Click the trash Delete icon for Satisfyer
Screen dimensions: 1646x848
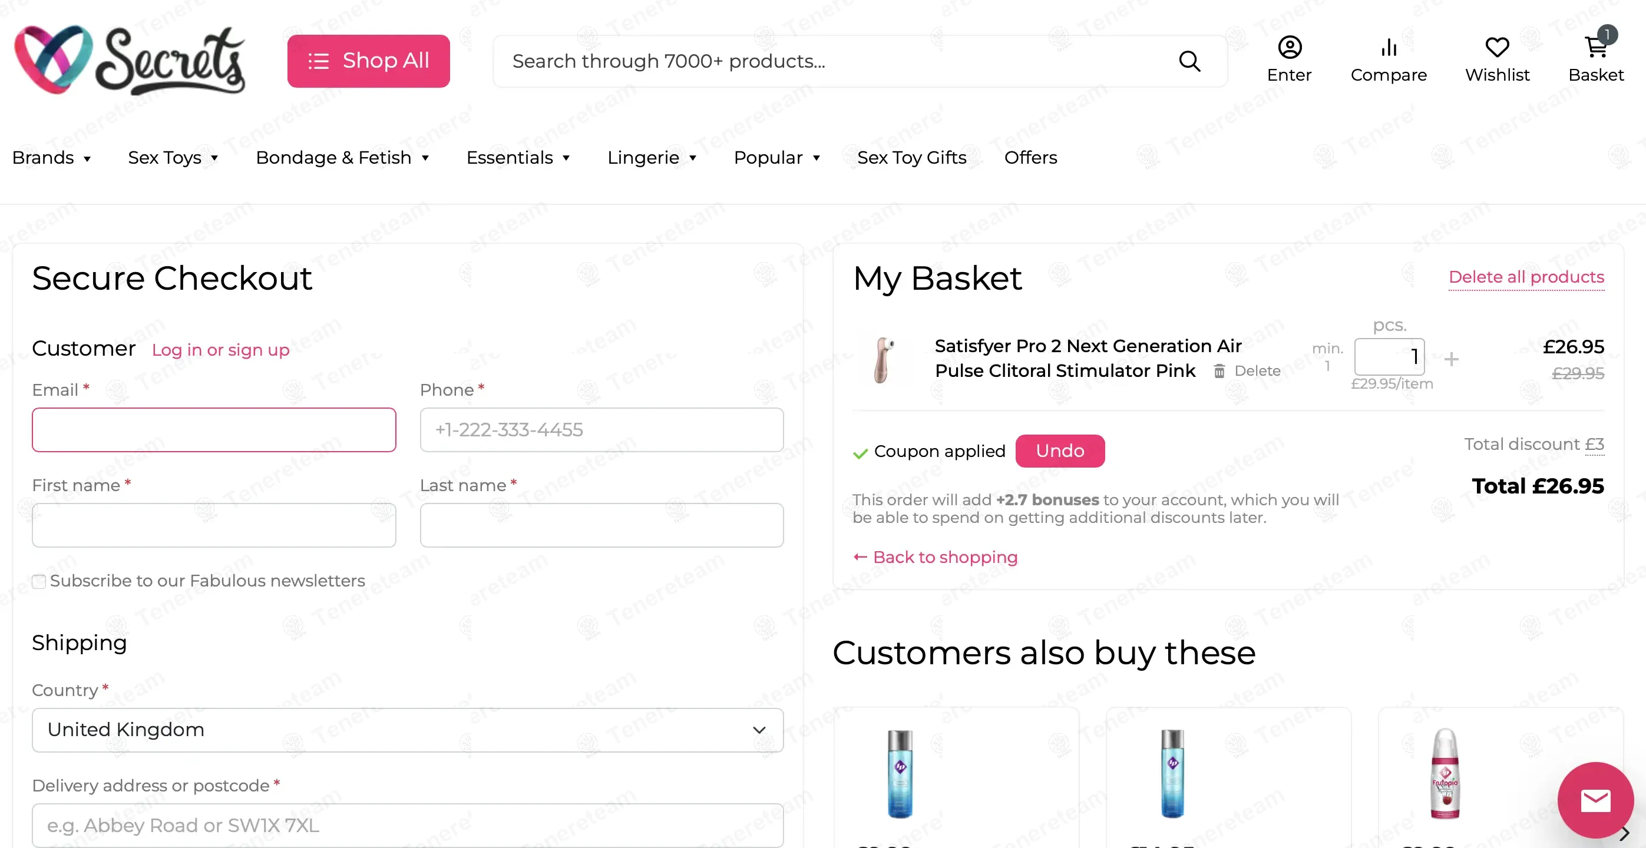coord(1219,371)
